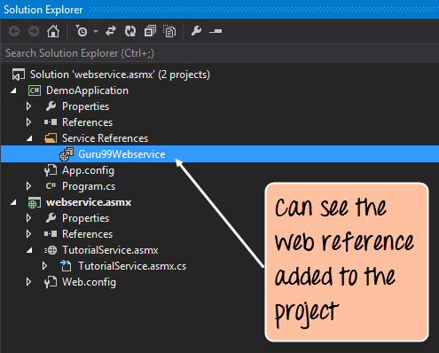Image resolution: width=439 pixels, height=353 pixels.
Task: Expand Properties under webservice.asmx project
Action: point(28,218)
